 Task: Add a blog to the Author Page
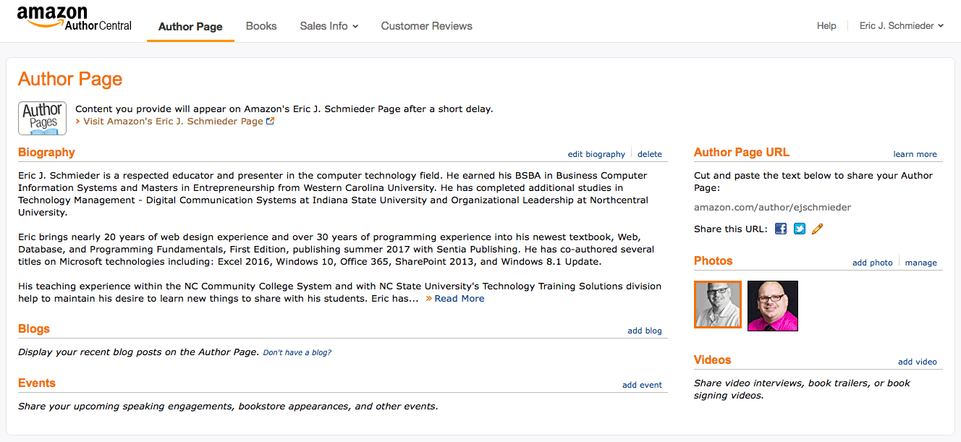[x=644, y=330]
